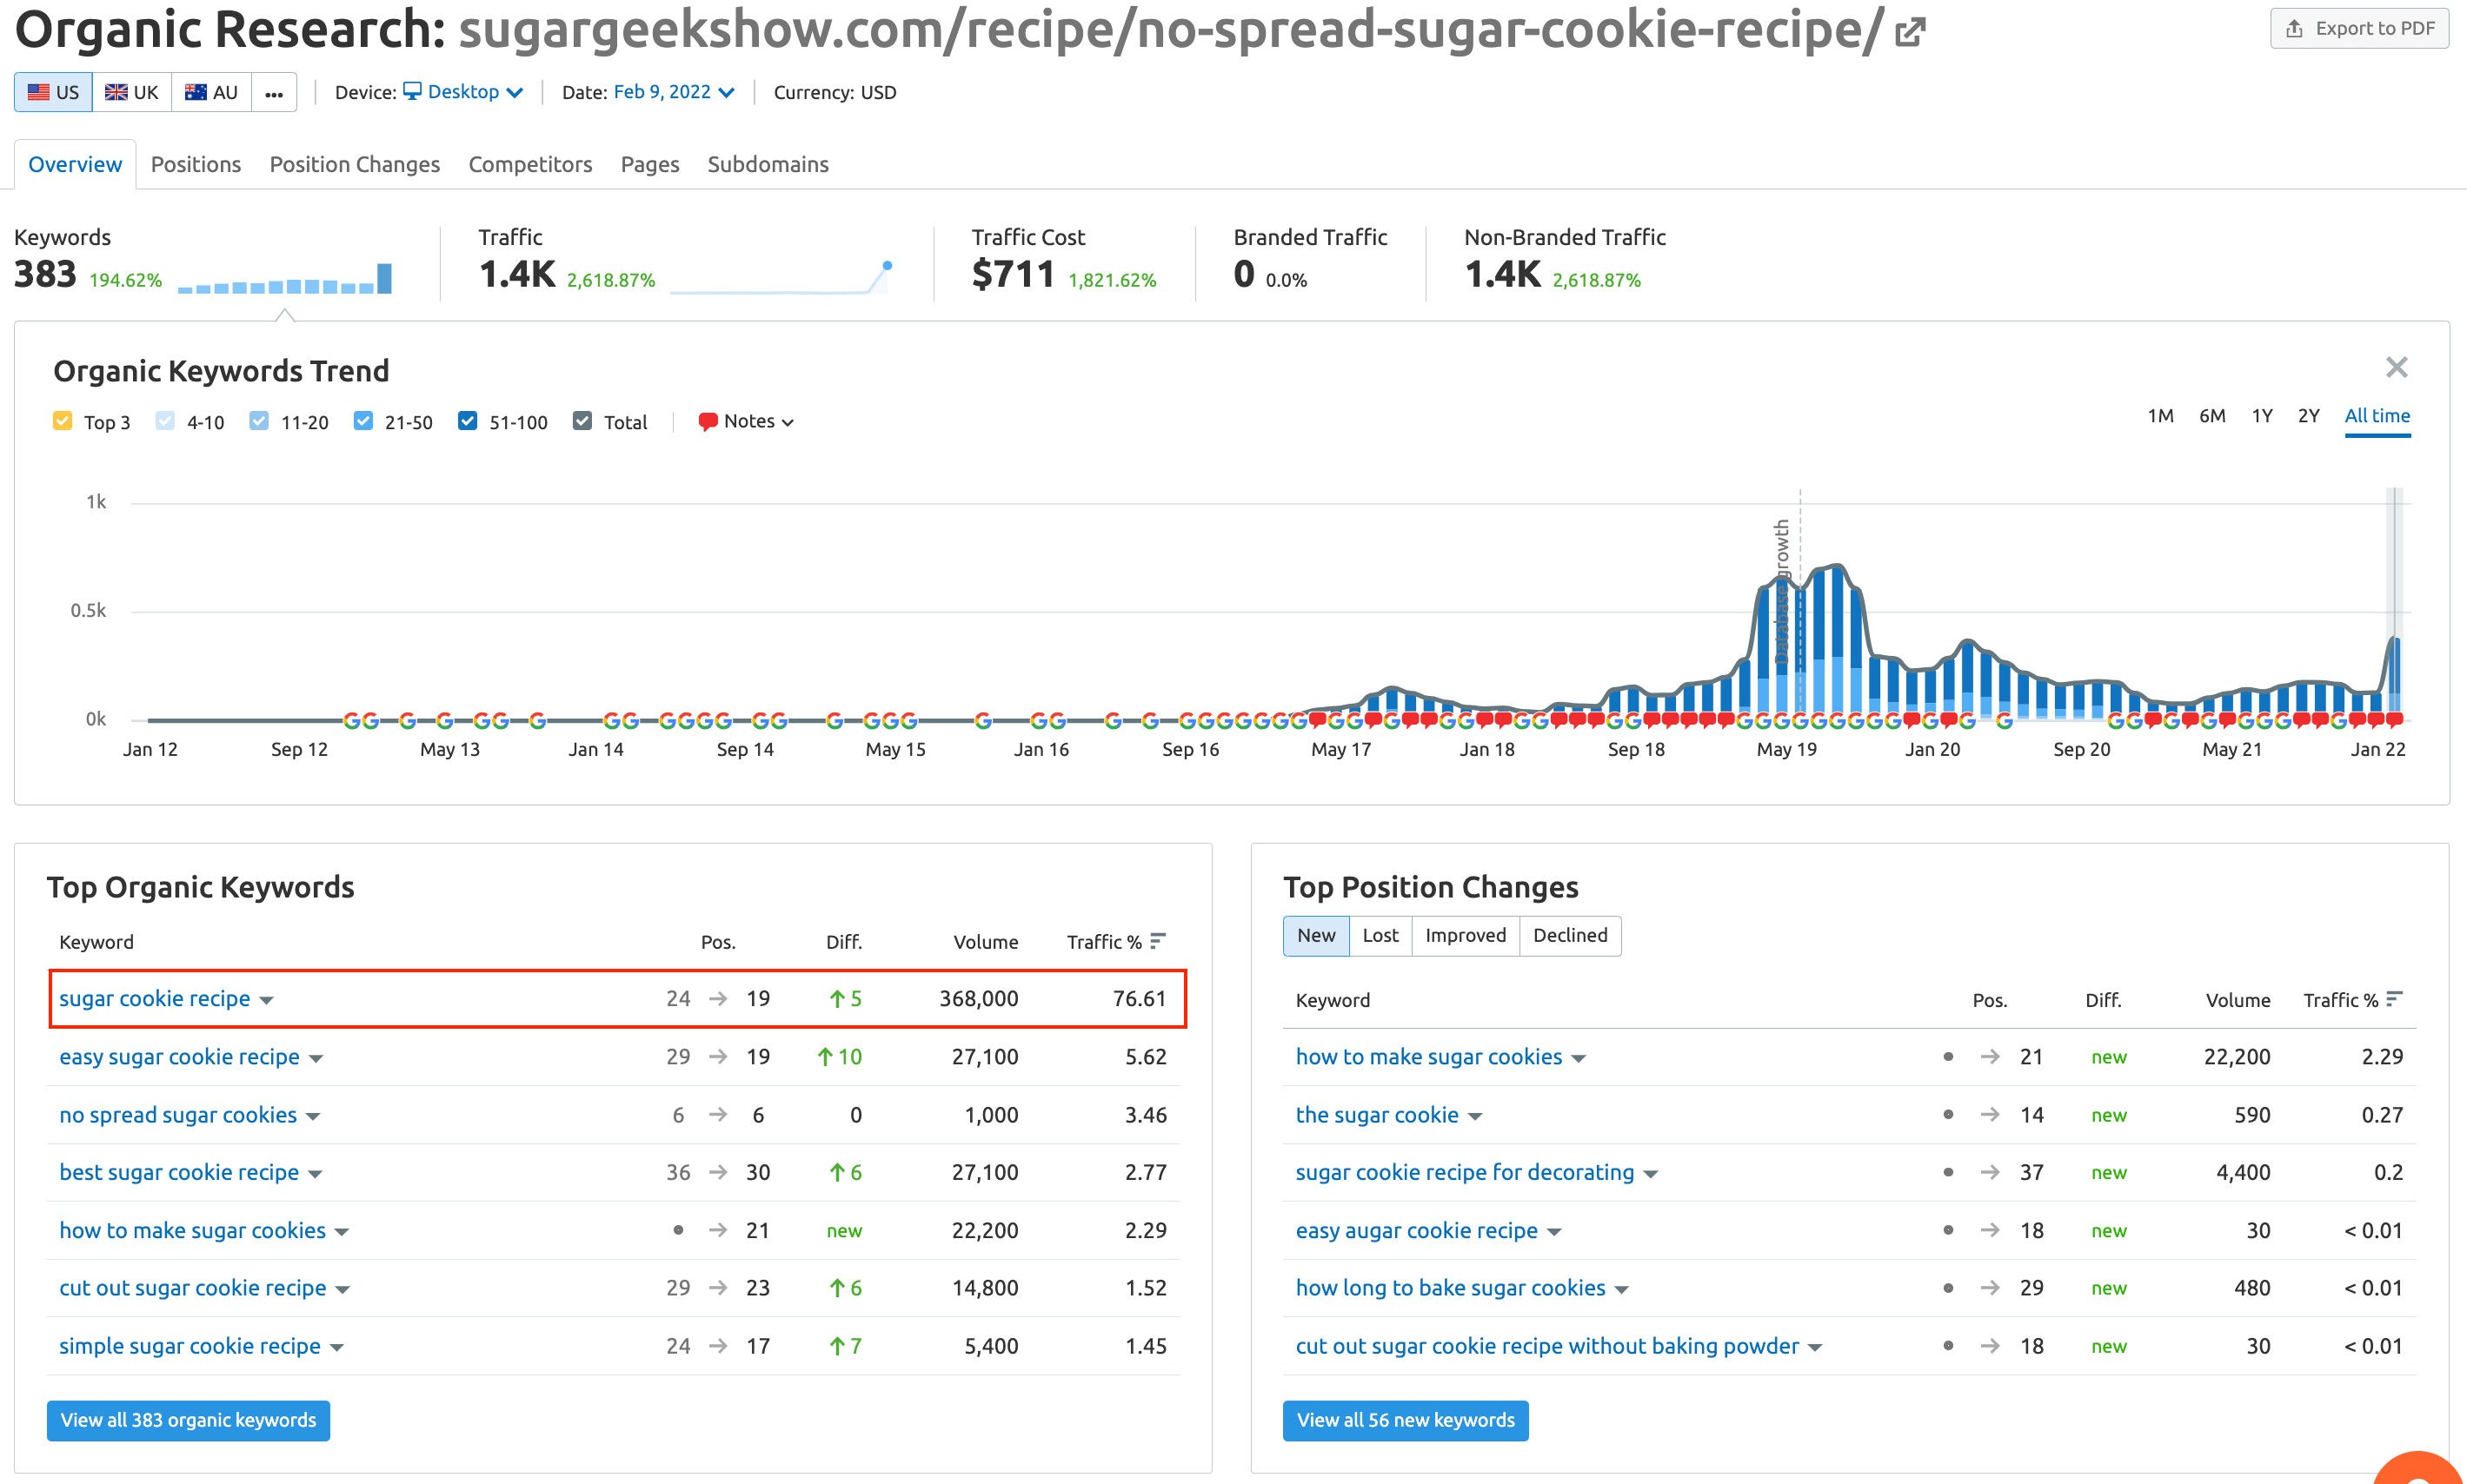Switch to the Subdomains tab
Screen dimensions: 2467x1484
[768, 164]
